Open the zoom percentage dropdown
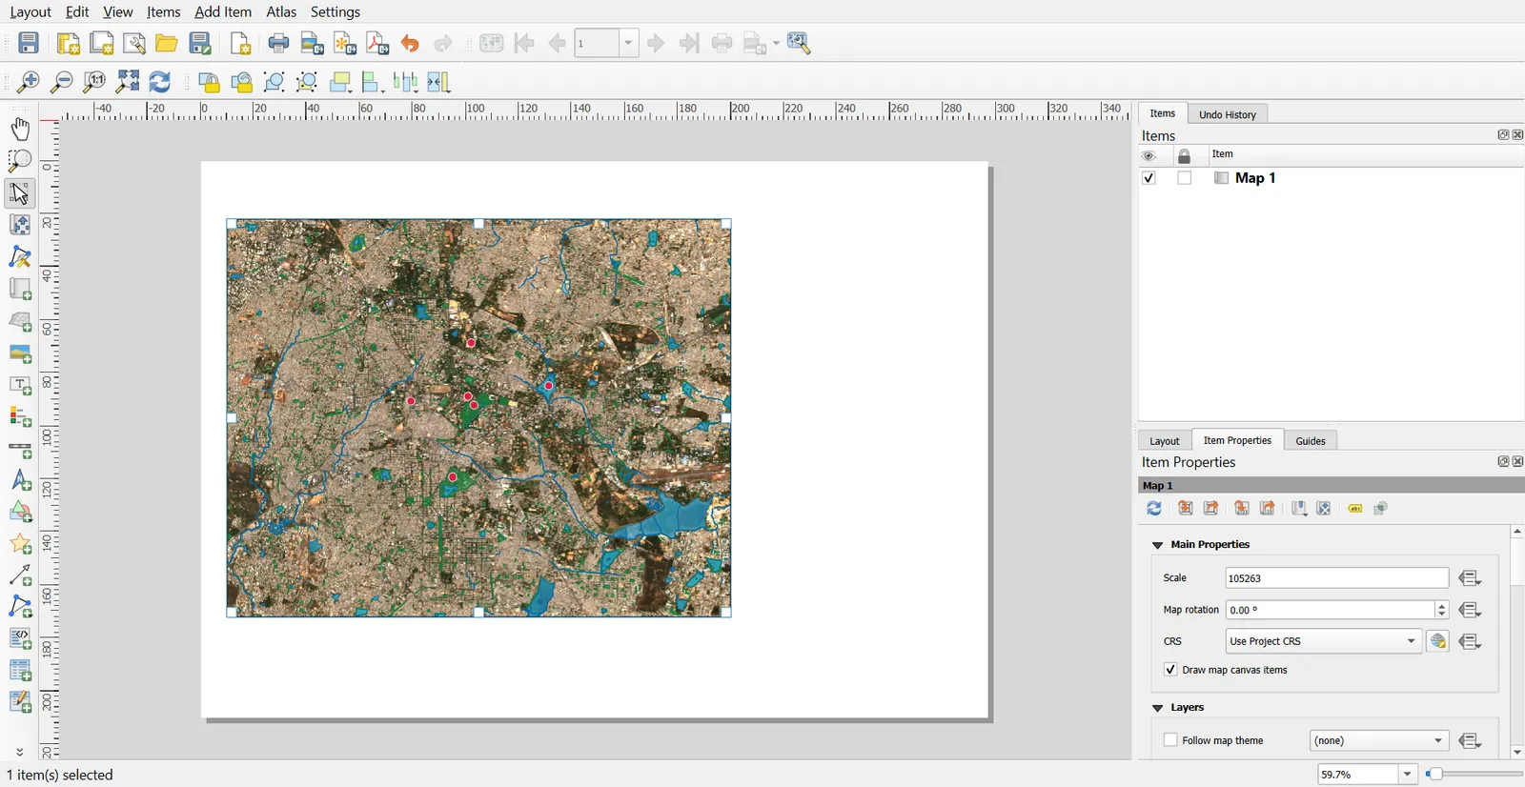This screenshot has width=1525, height=787. point(1407,775)
